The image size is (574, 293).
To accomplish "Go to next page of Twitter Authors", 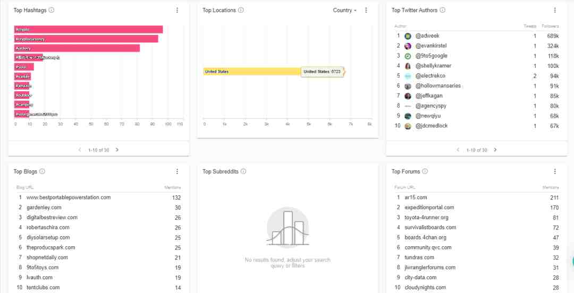I will 495,150.
